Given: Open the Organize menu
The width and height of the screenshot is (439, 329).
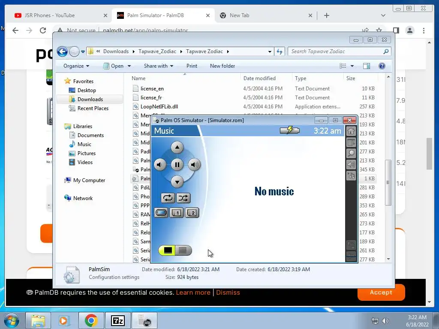Looking at the screenshot, I should tap(76, 66).
